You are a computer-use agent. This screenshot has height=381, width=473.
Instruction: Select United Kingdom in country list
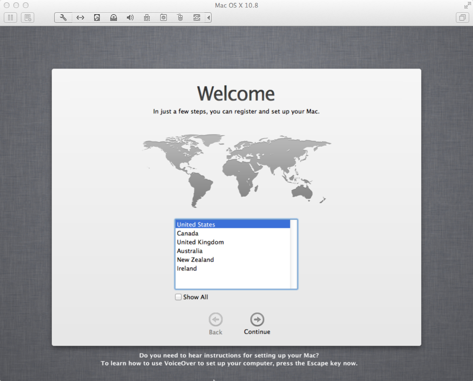(232, 242)
